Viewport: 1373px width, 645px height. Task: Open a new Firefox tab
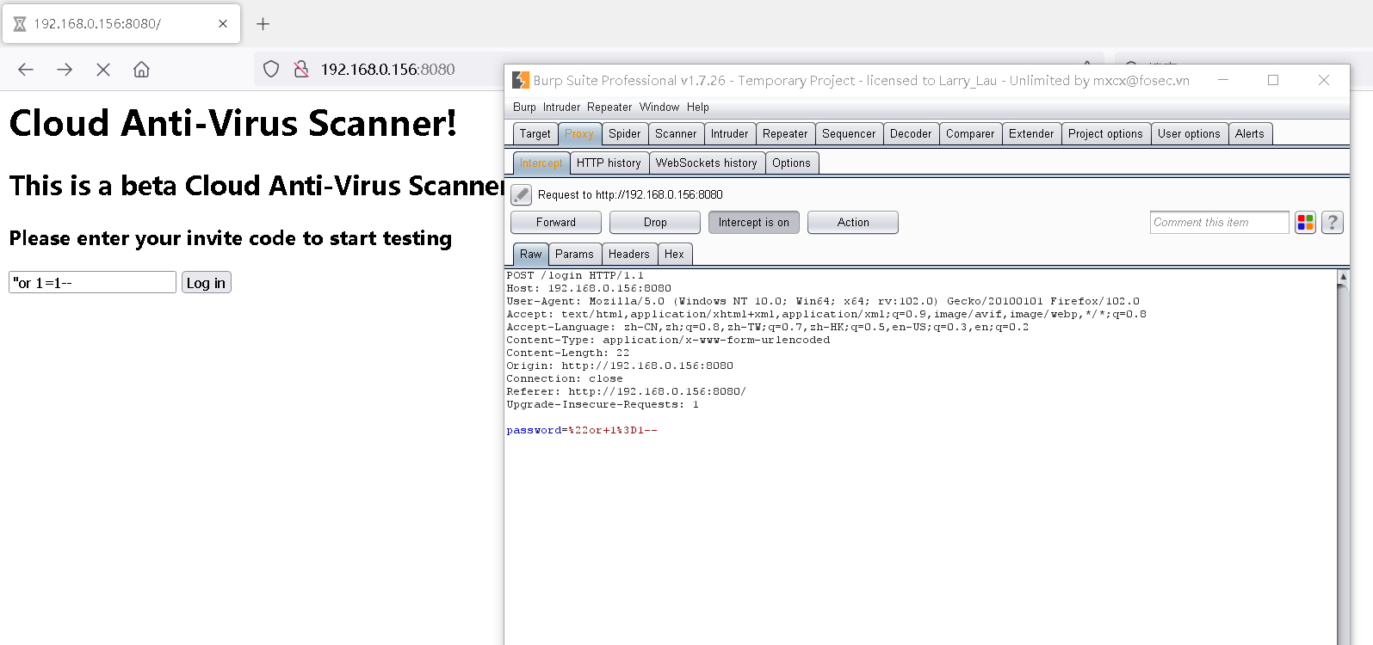(x=263, y=24)
